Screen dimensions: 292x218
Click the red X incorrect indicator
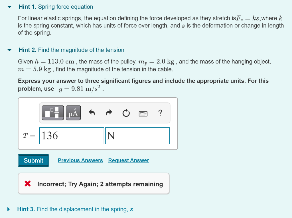coord(28,184)
